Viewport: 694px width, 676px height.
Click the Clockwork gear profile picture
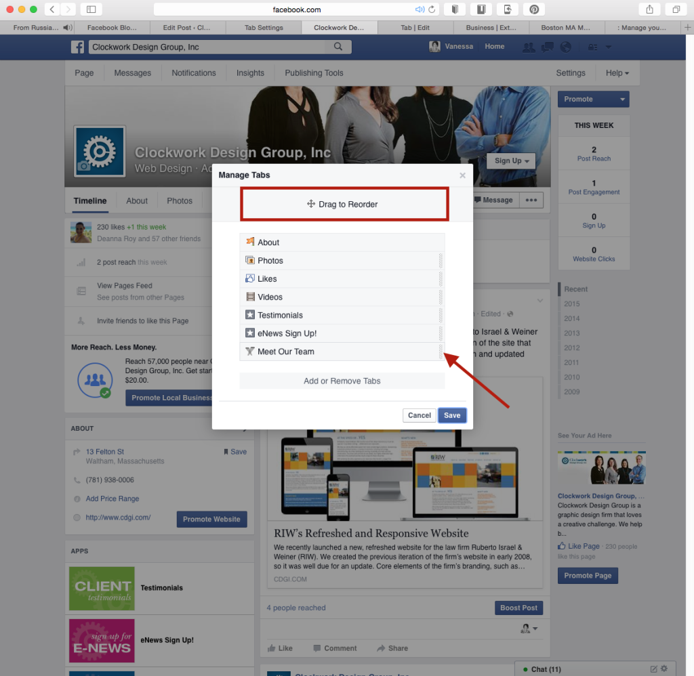(x=100, y=151)
